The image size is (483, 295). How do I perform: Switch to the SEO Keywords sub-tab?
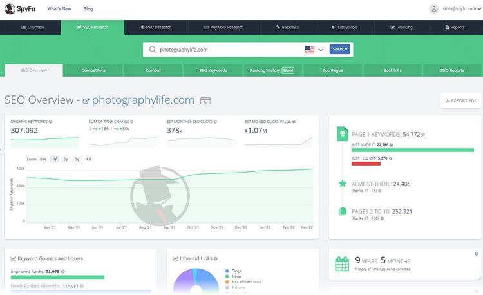(213, 70)
